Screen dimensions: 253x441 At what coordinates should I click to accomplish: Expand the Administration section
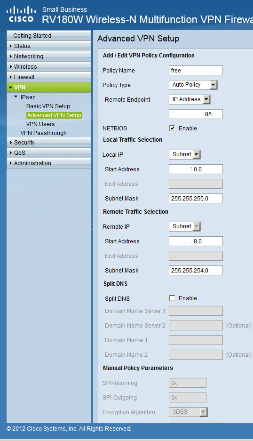tap(49, 163)
